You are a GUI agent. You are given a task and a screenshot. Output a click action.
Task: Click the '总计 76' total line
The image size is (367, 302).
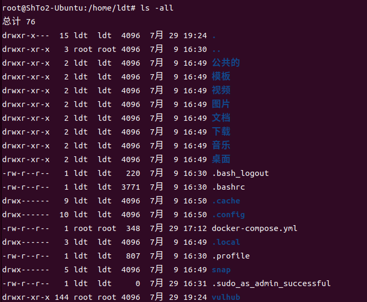tap(19, 22)
